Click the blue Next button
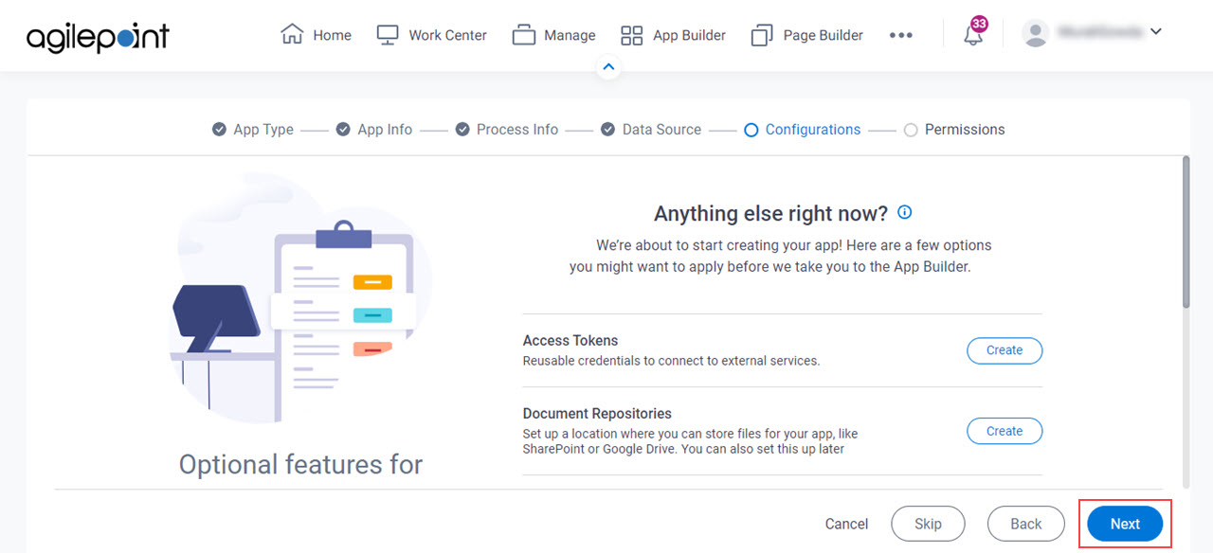 point(1125,524)
